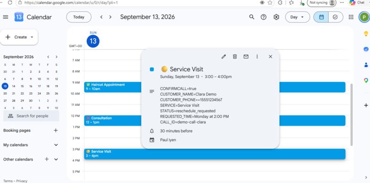The height and width of the screenshot is (183, 370).
Task: Delete the Service Visit event
Action: point(235,56)
